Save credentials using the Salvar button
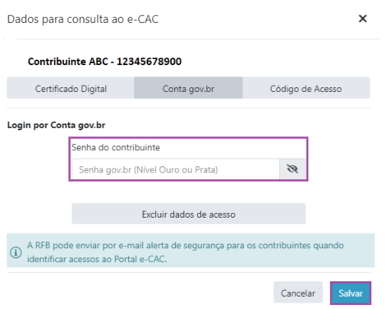 point(351,293)
